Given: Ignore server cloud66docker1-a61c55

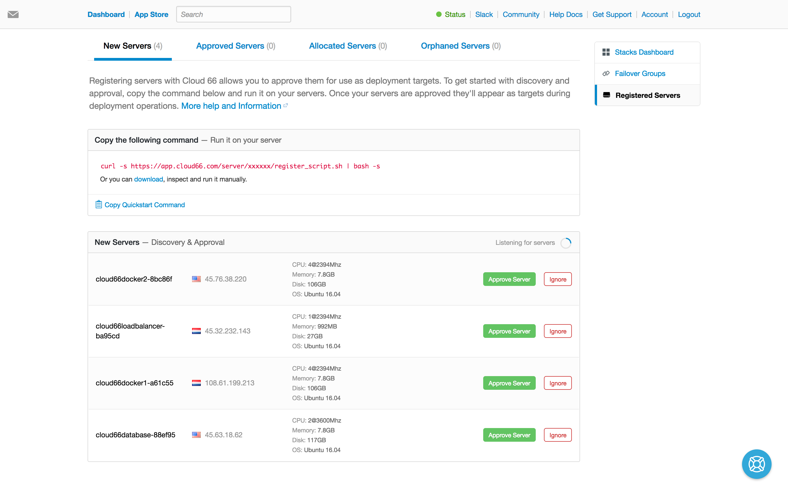Looking at the screenshot, I should (x=558, y=383).
